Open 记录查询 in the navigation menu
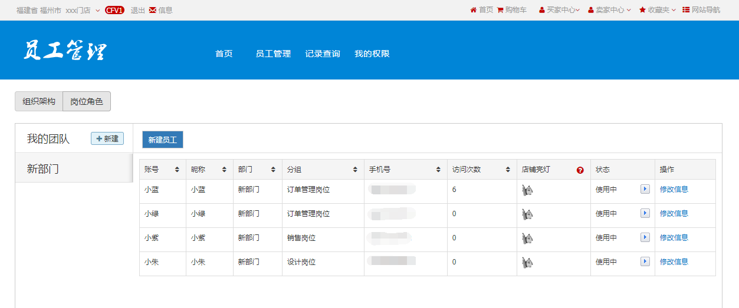This screenshot has height=308, width=739. (x=323, y=54)
